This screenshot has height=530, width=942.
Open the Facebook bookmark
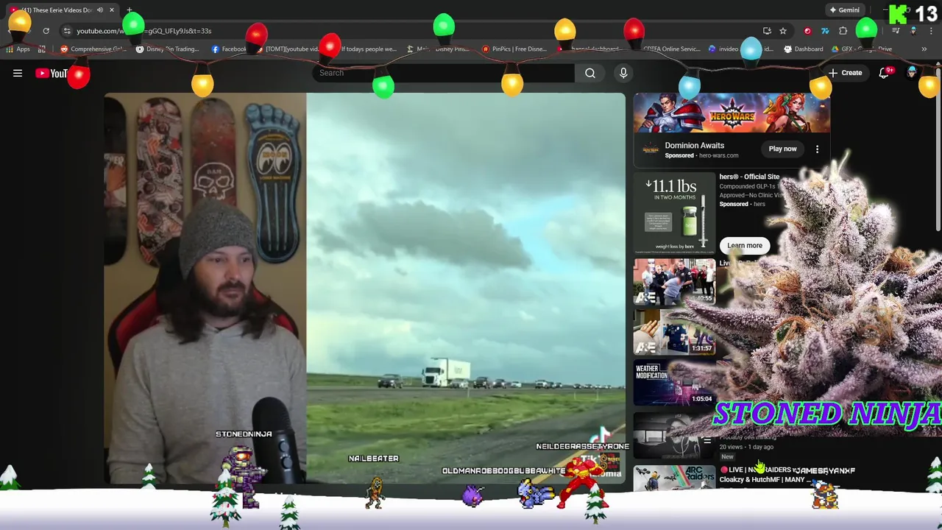coord(229,49)
